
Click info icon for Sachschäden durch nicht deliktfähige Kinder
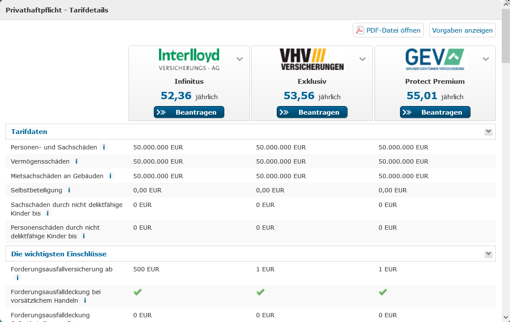click(x=48, y=213)
